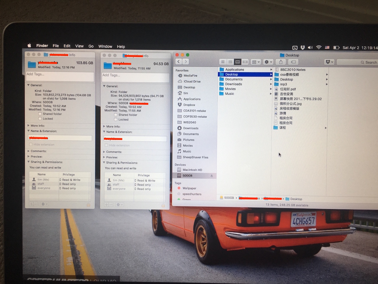Change everyone privilege in right Info window
The width and height of the screenshot is (378, 284).
pyautogui.click(x=143, y=189)
